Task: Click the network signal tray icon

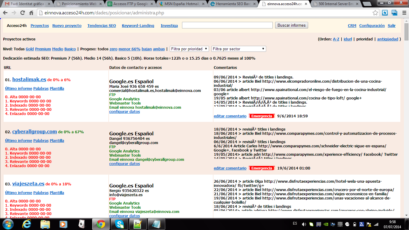Action: point(376,224)
